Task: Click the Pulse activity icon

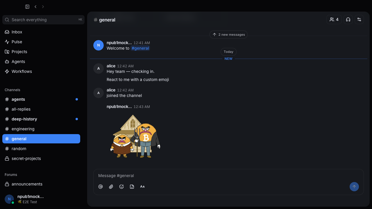Action: (x=7, y=42)
